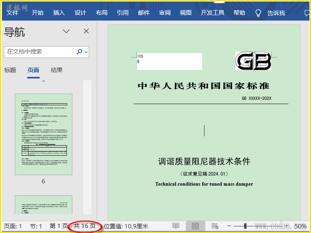Select the 页面 navigation tab
Viewport: 311px width, 233px height.
(33, 70)
